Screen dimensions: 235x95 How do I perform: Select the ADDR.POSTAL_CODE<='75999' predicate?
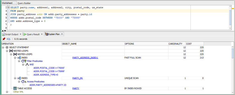click(x=49, y=71)
